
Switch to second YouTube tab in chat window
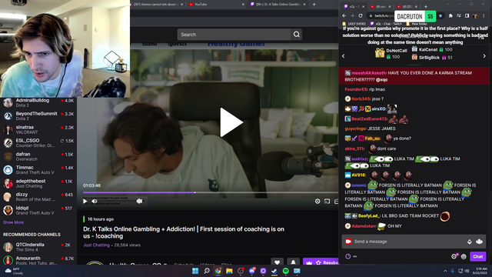(381, 6)
